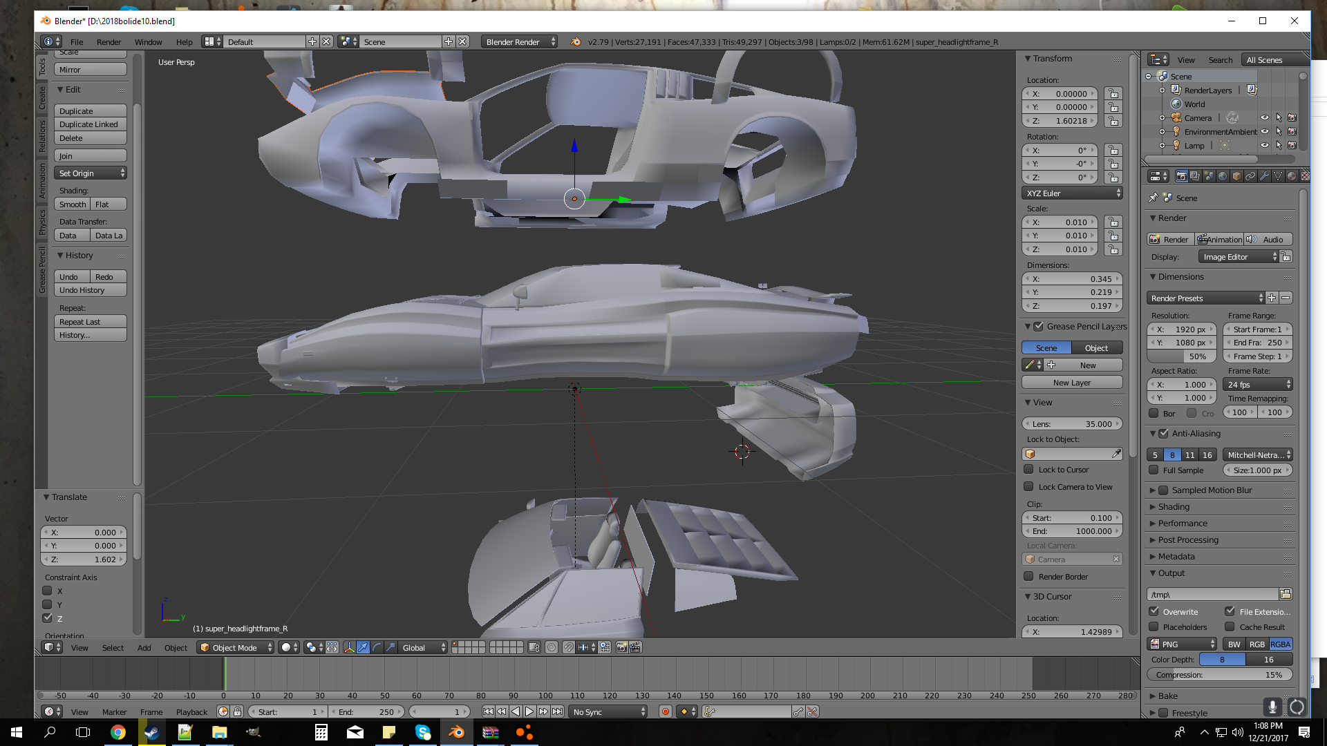
Task: Open the Global orientation dropdown
Action: pos(424,648)
